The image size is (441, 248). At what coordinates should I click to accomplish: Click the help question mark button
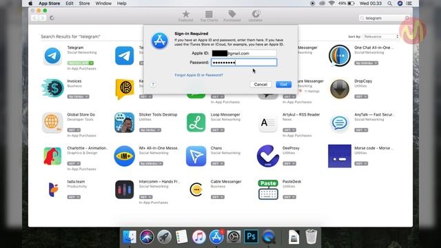click(153, 84)
